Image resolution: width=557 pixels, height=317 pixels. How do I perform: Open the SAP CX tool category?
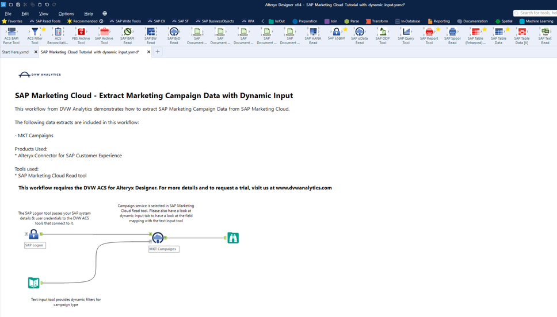[157, 21]
